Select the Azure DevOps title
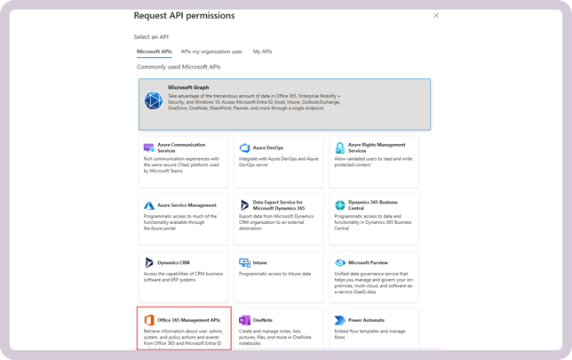 (268, 148)
